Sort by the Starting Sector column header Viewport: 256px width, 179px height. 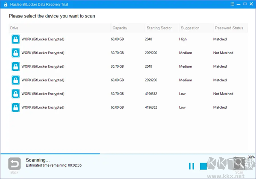tap(162, 28)
